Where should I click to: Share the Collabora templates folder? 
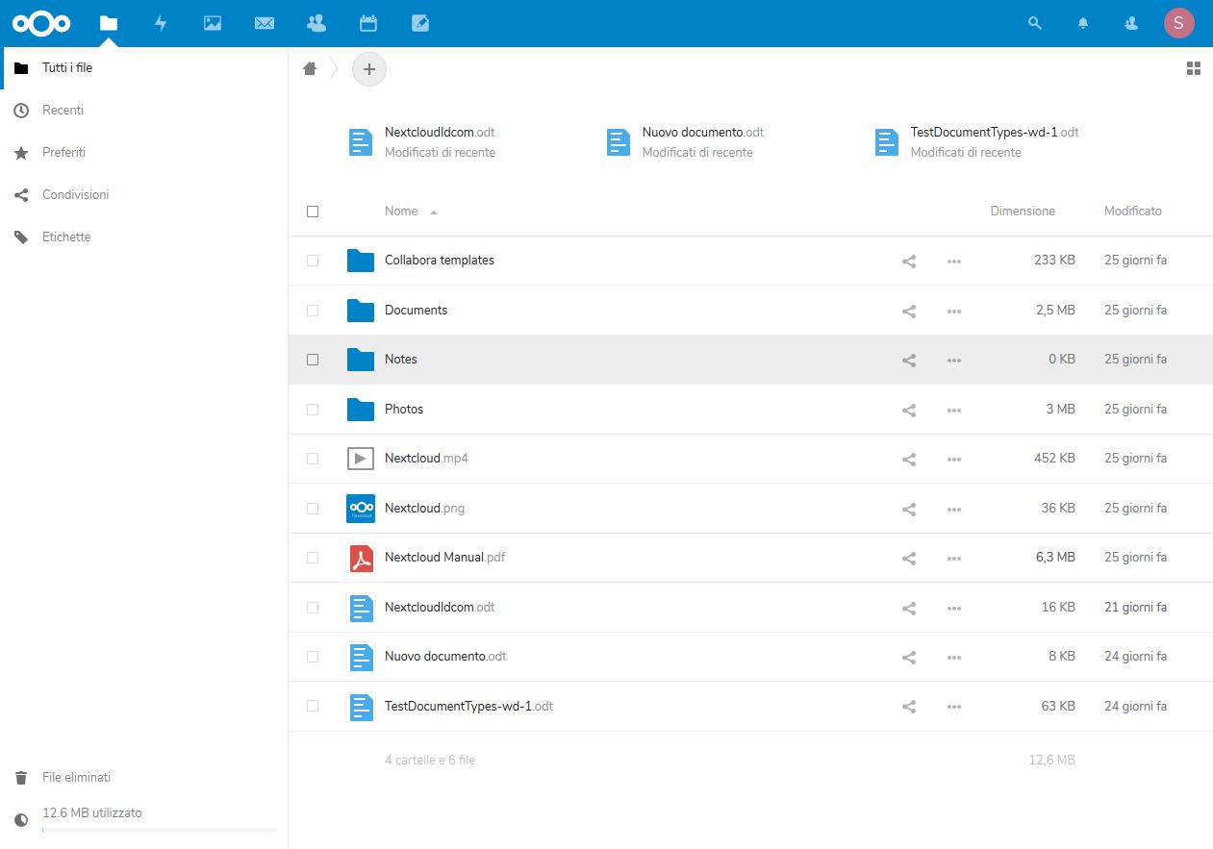pos(909,261)
